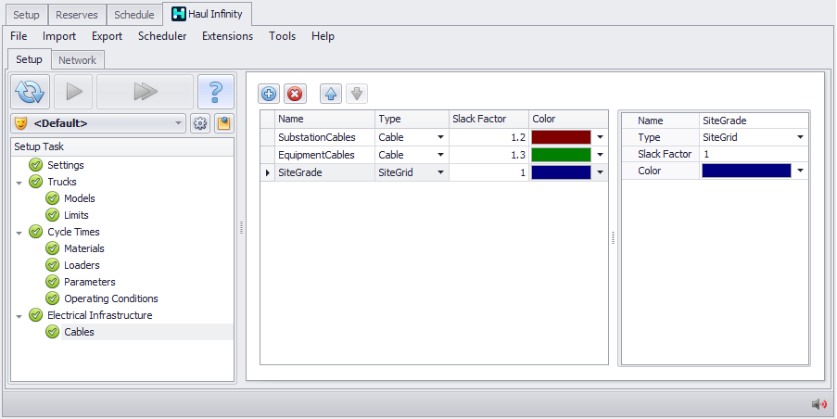Viewport: 837px width, 419px height.
Task: Open Type dropdown for SiteGrade table row
Action: pos(440,172)
